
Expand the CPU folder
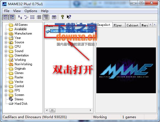6,47
